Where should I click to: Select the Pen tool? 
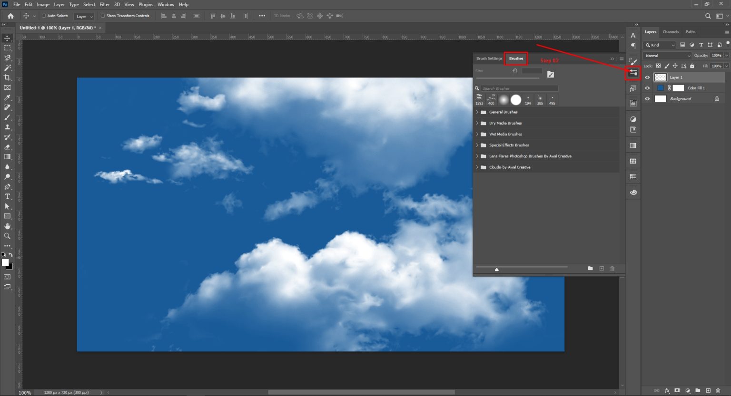pyautogui.click(x=7, y=186)
